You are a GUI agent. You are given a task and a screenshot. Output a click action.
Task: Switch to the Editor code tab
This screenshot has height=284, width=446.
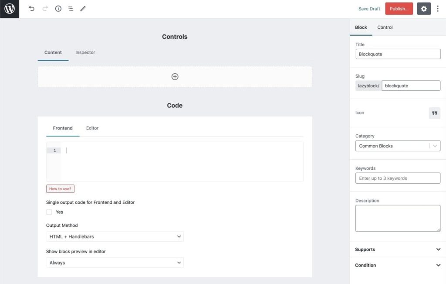tap(92, 128)
